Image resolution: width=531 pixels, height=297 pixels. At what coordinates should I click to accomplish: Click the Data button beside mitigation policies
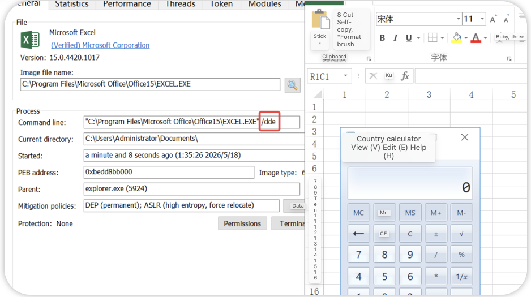click(x=294, y=206)
